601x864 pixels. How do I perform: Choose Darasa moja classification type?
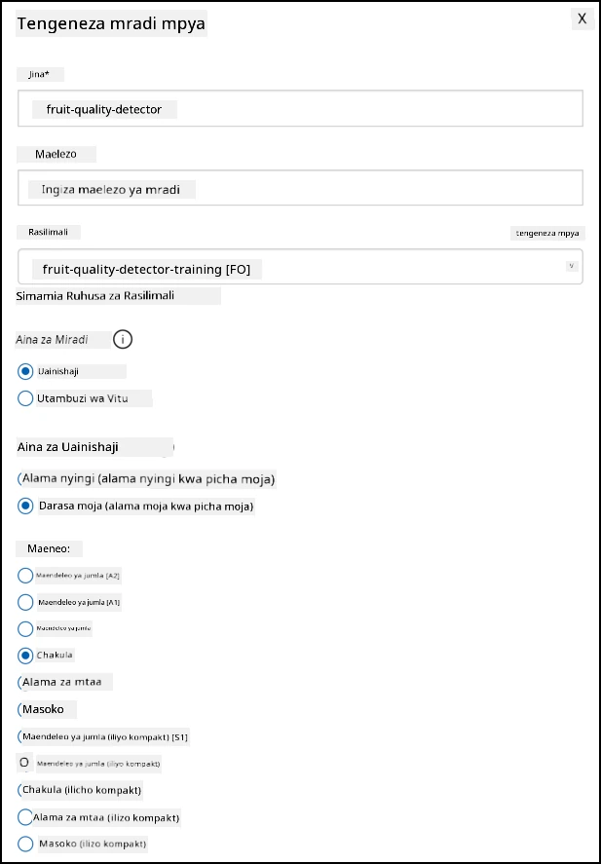(25, 506)
